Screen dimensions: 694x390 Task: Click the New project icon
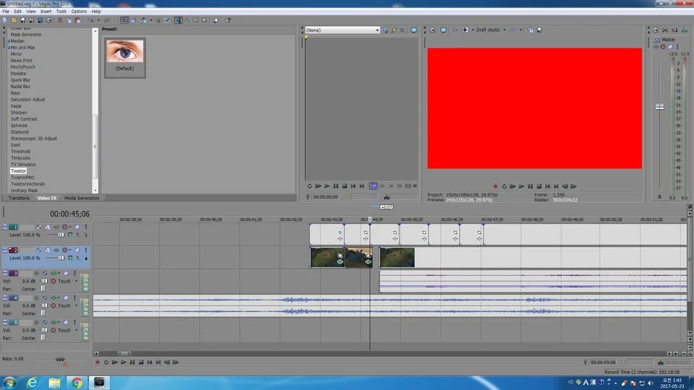tap(5, 20)
